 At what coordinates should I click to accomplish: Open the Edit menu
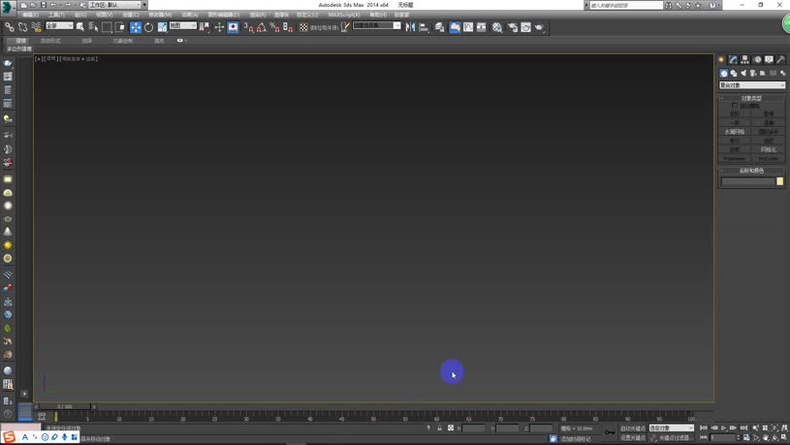tap(30, 15)
